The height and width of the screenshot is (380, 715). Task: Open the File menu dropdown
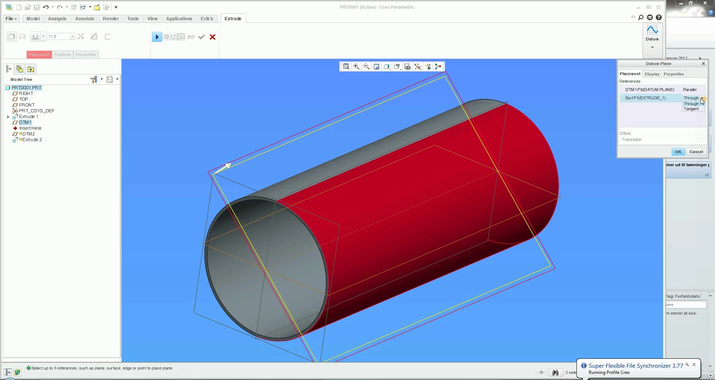pos(11,19)
